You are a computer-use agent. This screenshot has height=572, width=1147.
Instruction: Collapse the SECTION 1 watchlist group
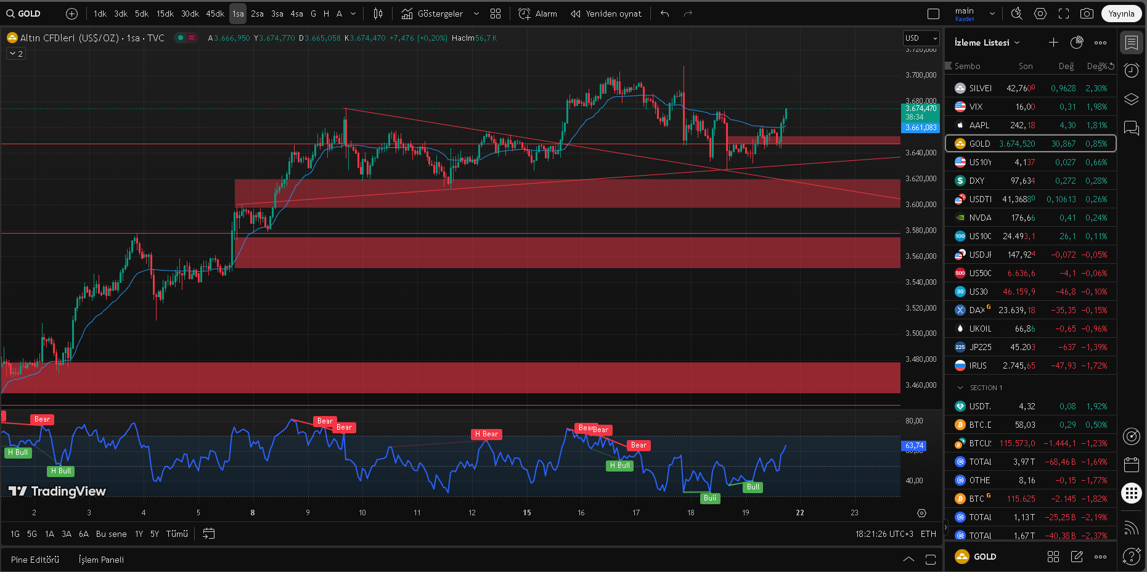pyautogui.click(x=960, y=388)
